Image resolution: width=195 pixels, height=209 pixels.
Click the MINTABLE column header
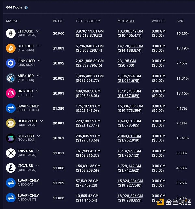coord(126,21)
